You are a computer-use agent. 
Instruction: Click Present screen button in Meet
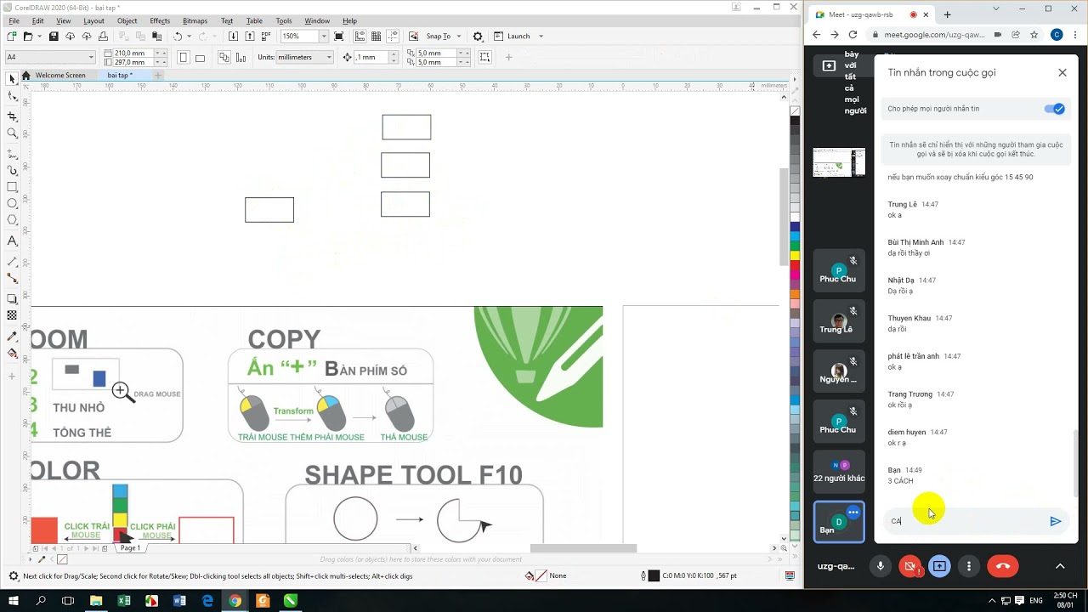939,566
